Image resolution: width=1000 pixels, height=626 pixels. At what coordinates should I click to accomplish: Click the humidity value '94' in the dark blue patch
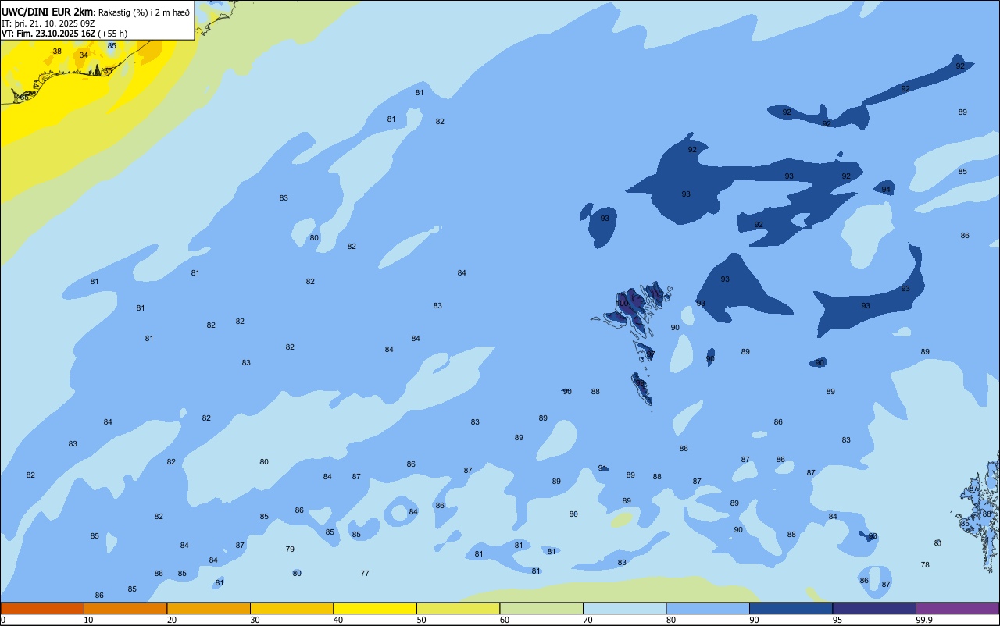point(886,190)
